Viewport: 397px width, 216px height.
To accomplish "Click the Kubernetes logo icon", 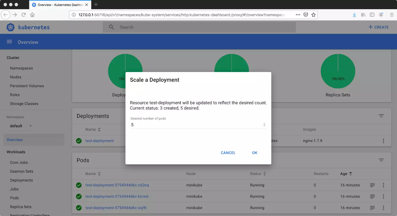I will pos(11,27).
